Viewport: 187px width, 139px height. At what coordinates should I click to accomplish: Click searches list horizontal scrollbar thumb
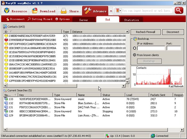87,130
